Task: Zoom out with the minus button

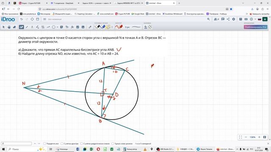Action: click(246, 137)
